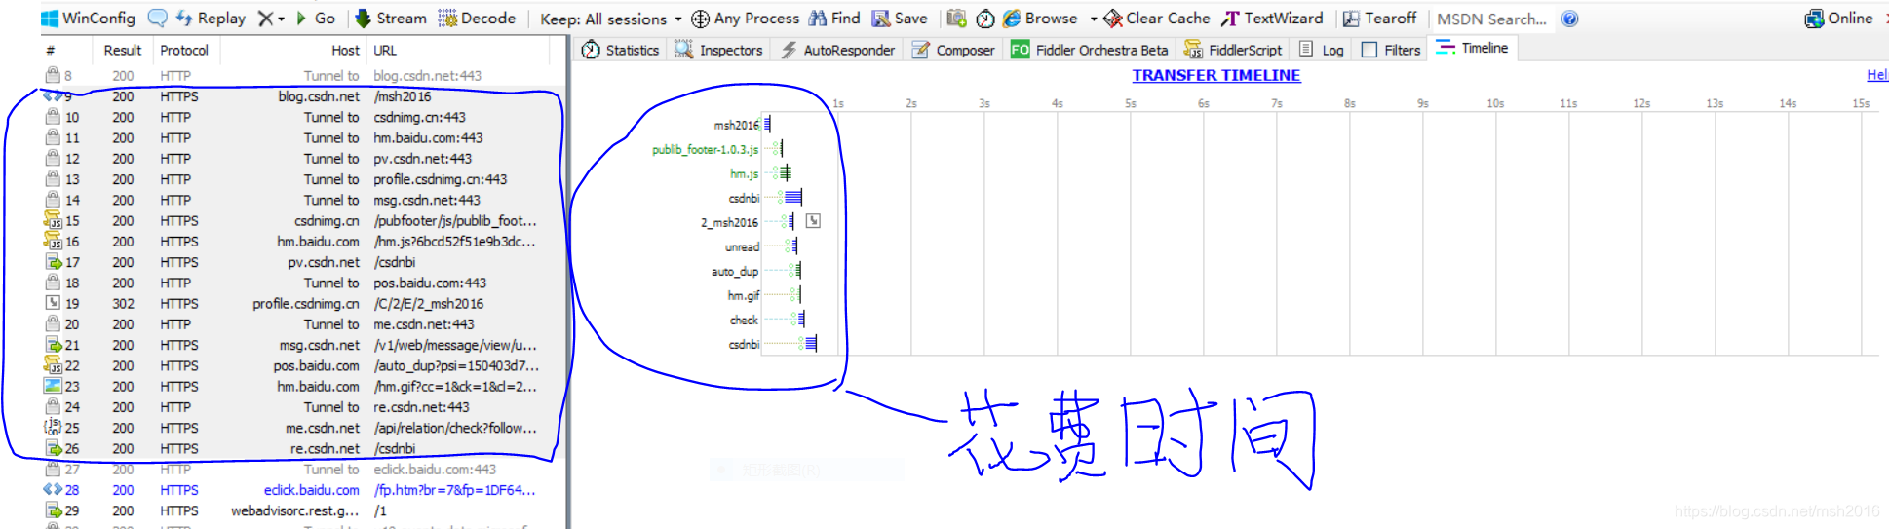Expand the Browse dropdown arrow
The width and height of the screenshot is (1889, 529).
tap(1093, 19)
